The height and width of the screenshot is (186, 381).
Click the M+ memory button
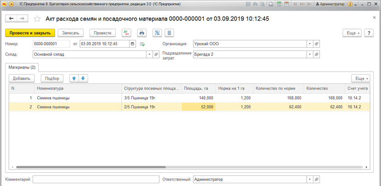[302, 4]
